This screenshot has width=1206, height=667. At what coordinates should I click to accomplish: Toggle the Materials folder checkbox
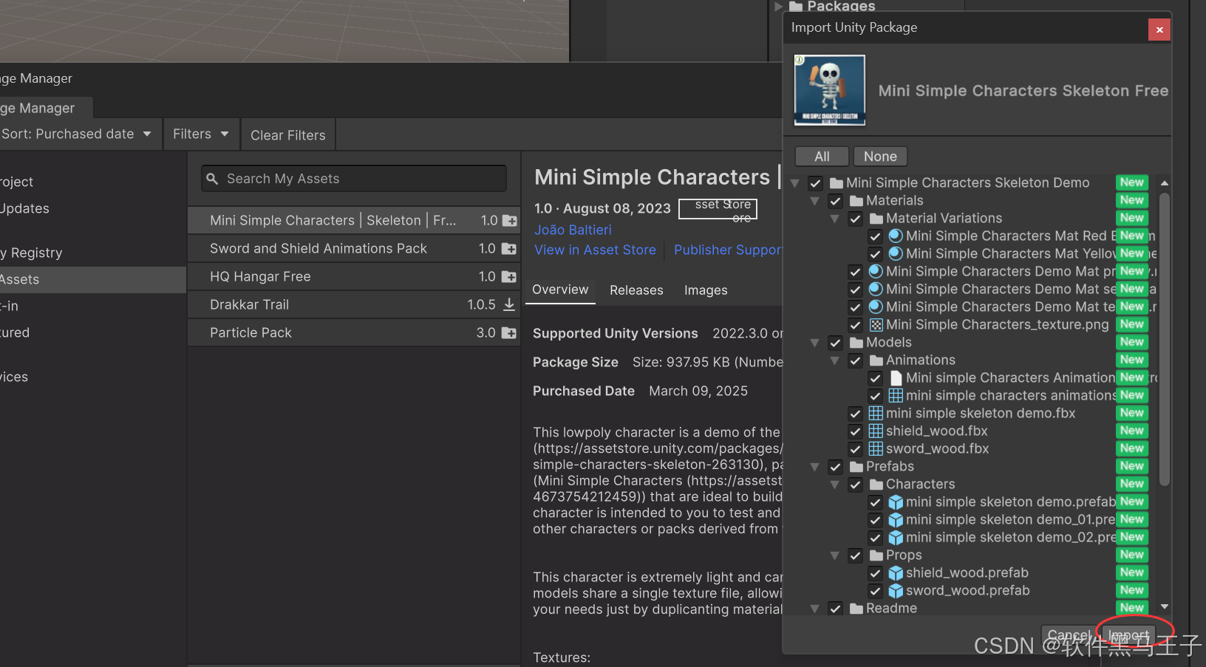tap(836, 200)
